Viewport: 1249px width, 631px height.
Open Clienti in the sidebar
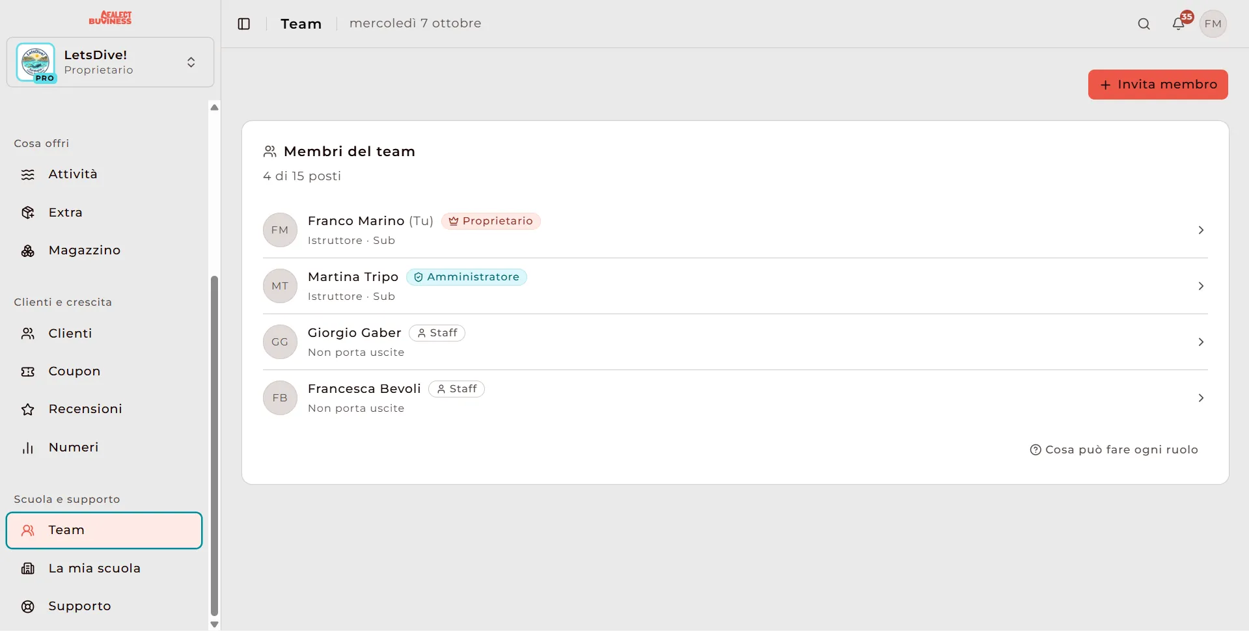click(104, 334)
